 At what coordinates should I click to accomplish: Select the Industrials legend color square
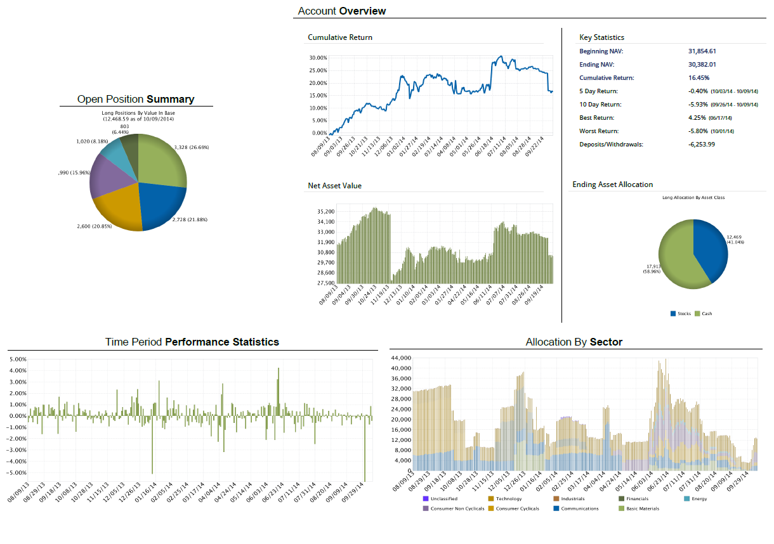point(555,498)
